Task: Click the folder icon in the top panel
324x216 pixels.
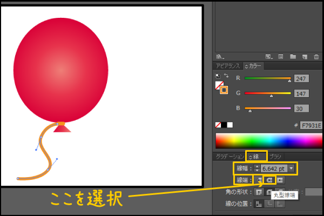Action: 292,56
